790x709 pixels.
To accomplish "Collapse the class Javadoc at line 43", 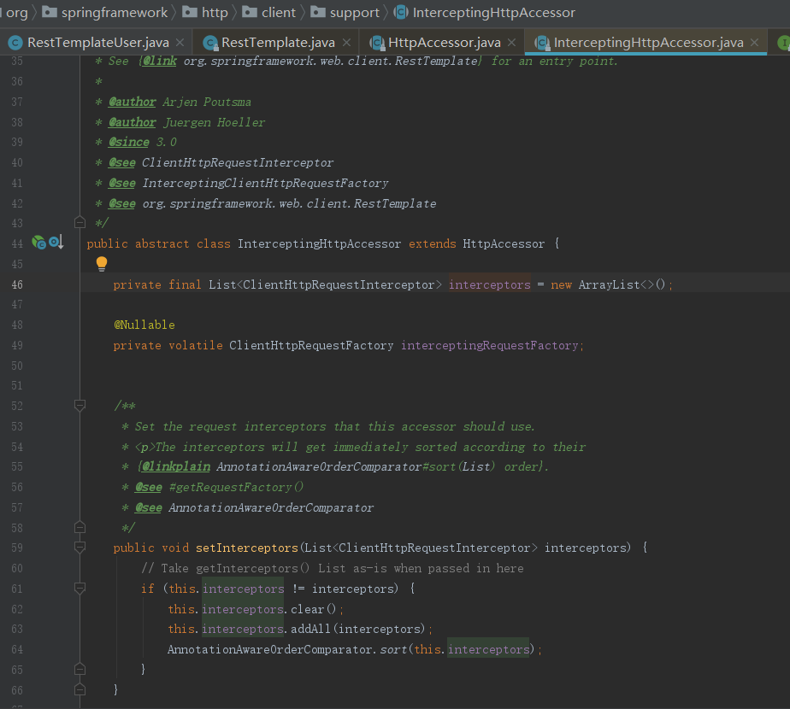I will 80,222.
